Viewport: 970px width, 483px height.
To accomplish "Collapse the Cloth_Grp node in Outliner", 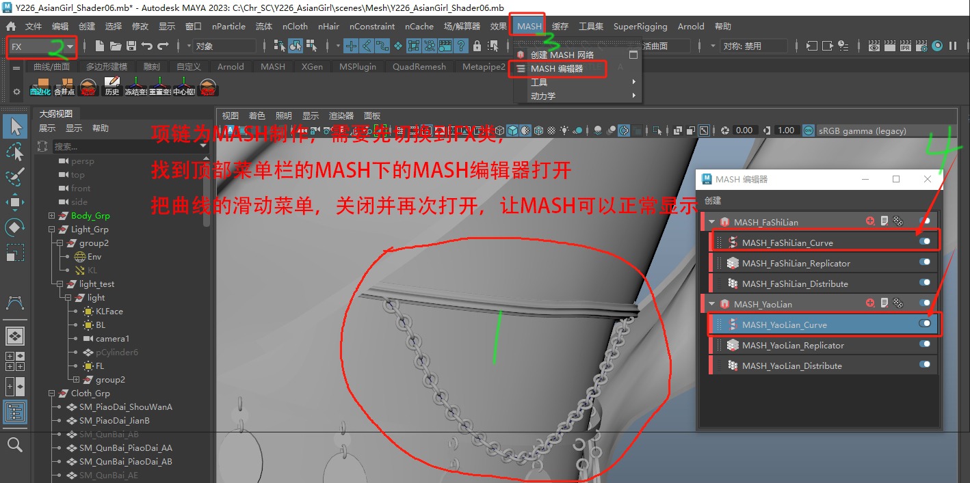I will click(51, 394).
